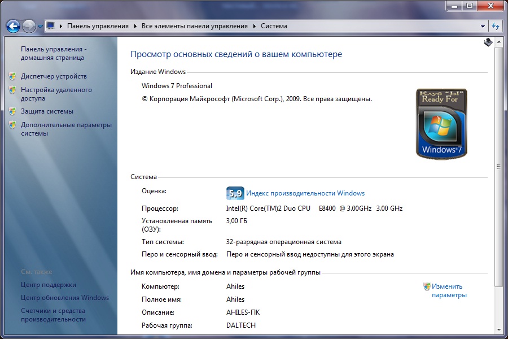The image size is (508, 339).
Task: Open the recent pages dropdown near Forward button
Action: click(x=40, y=26)
